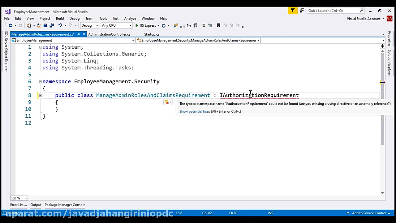Expand the IIS Express launch options arrow
This screenshot has width=396, height=223.
(x=158, y=25)
